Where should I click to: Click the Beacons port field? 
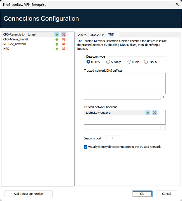pos(113,138)
